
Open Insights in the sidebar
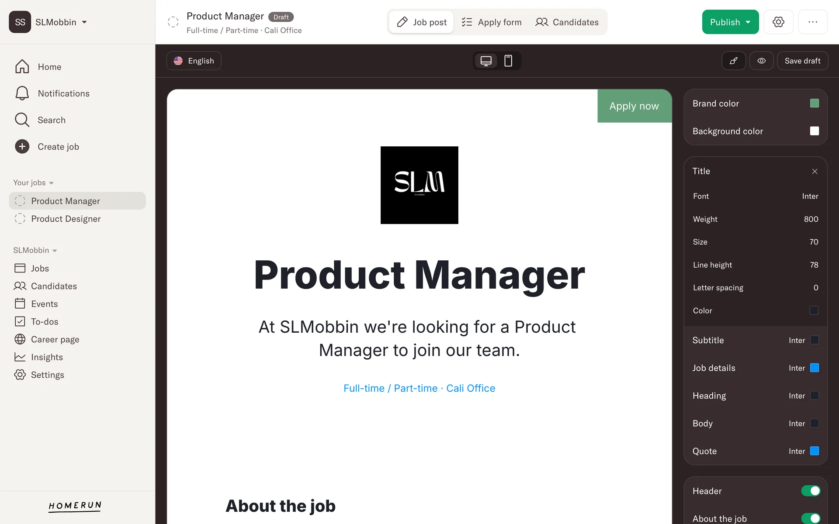coord(47,357)
